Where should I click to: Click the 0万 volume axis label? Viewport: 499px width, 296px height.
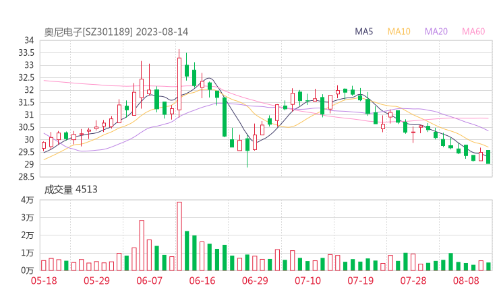click(x=28, y=270)
